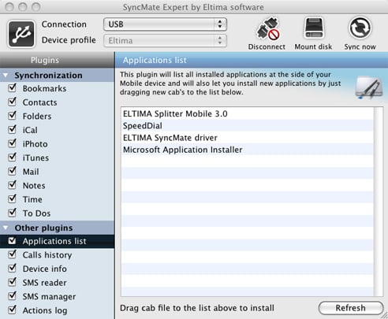Click the Synchronization section header
The height and width of the screenshot is (319, 388).
(x=57, y=76)
